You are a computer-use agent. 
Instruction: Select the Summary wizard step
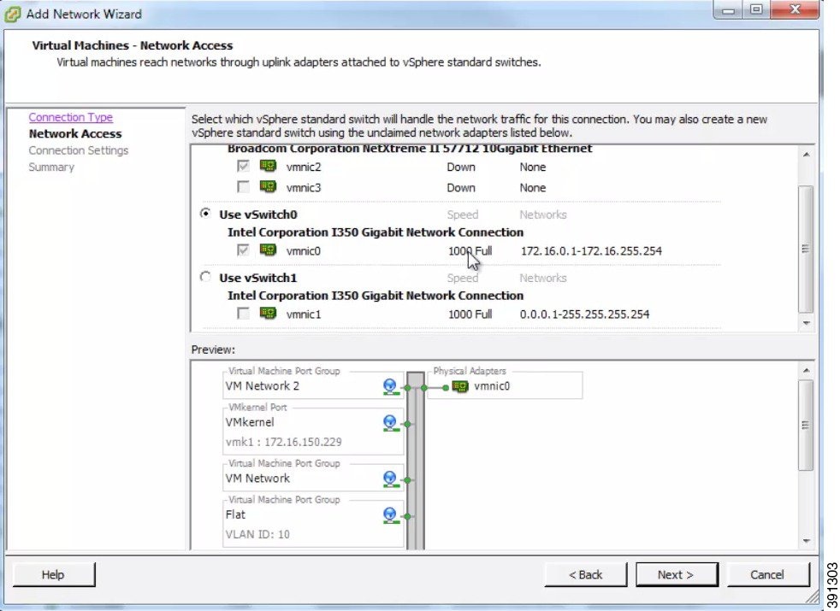coord(51,167)
